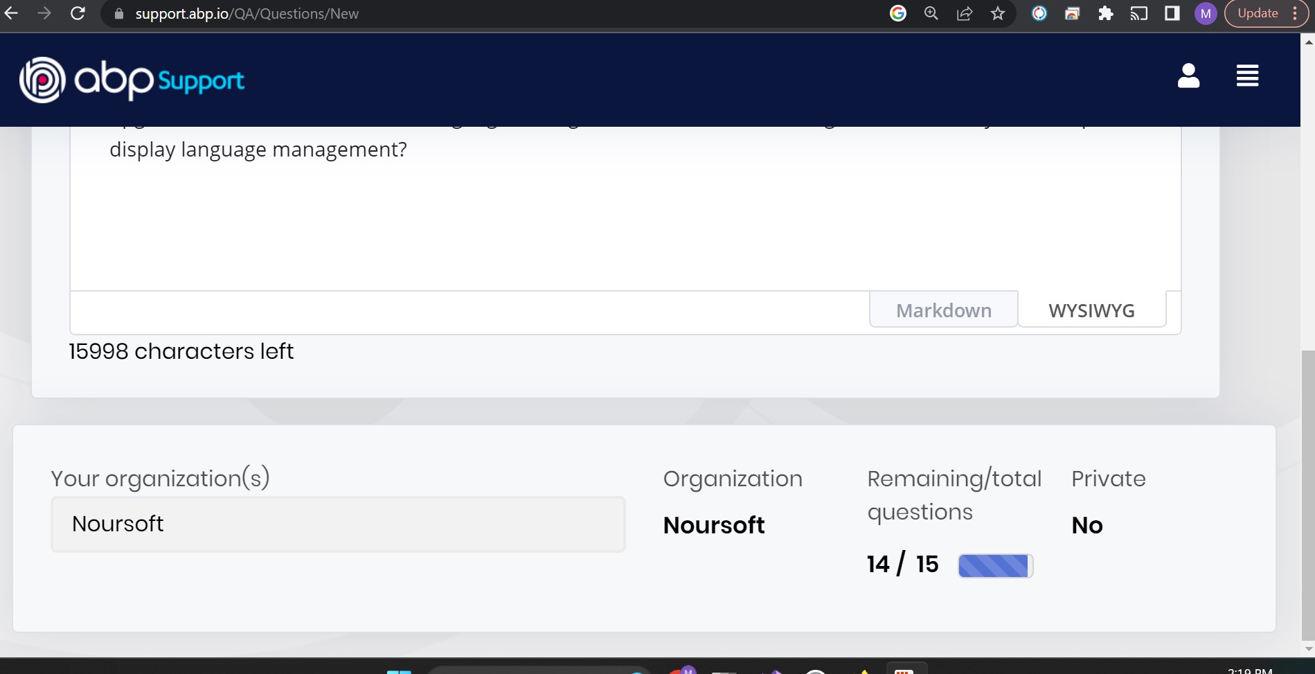Toggle the browser side panel icon
The image size is (1315, 674).
1172,13
